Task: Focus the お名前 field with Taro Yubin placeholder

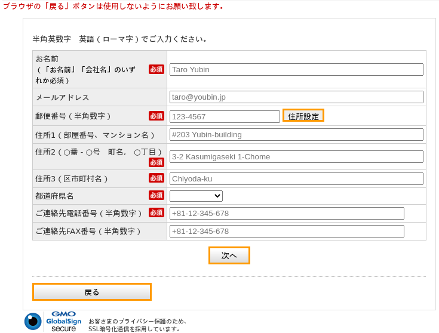Action: [x=296, y=69]
